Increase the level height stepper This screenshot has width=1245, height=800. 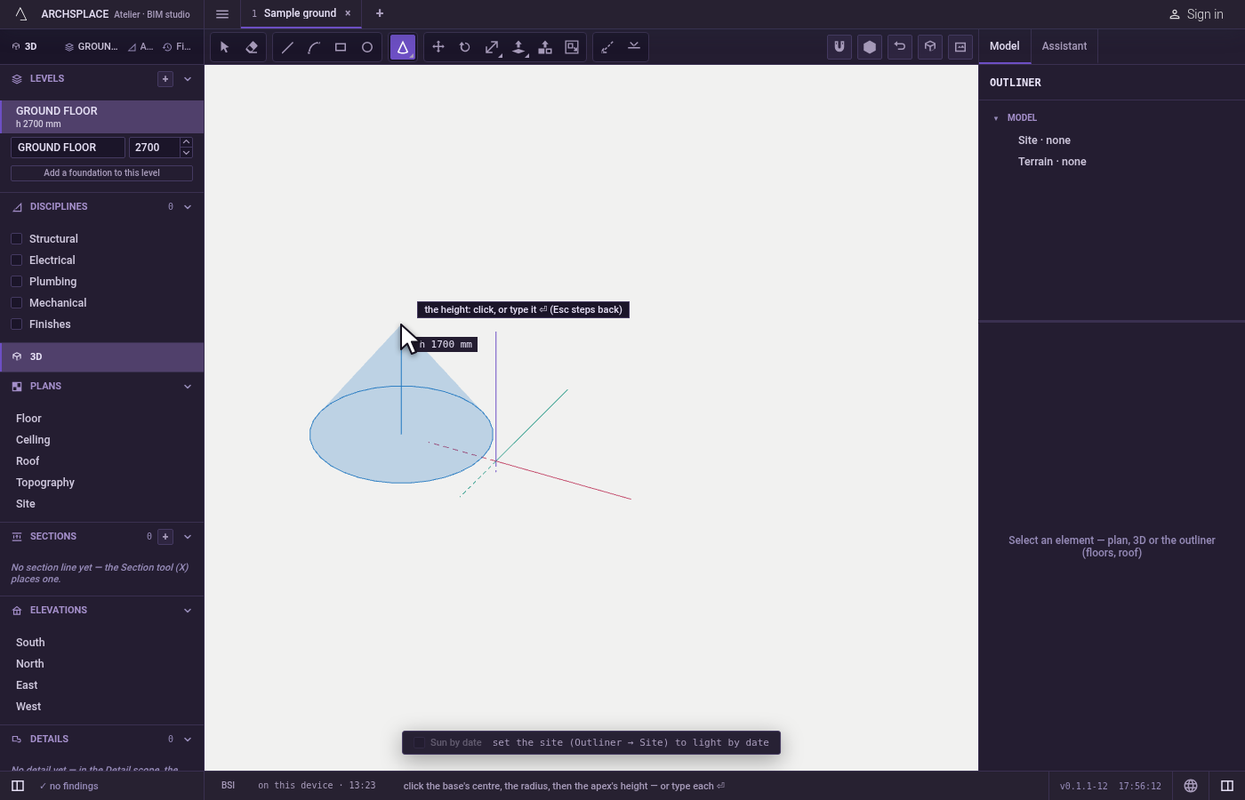coord(186,142)
